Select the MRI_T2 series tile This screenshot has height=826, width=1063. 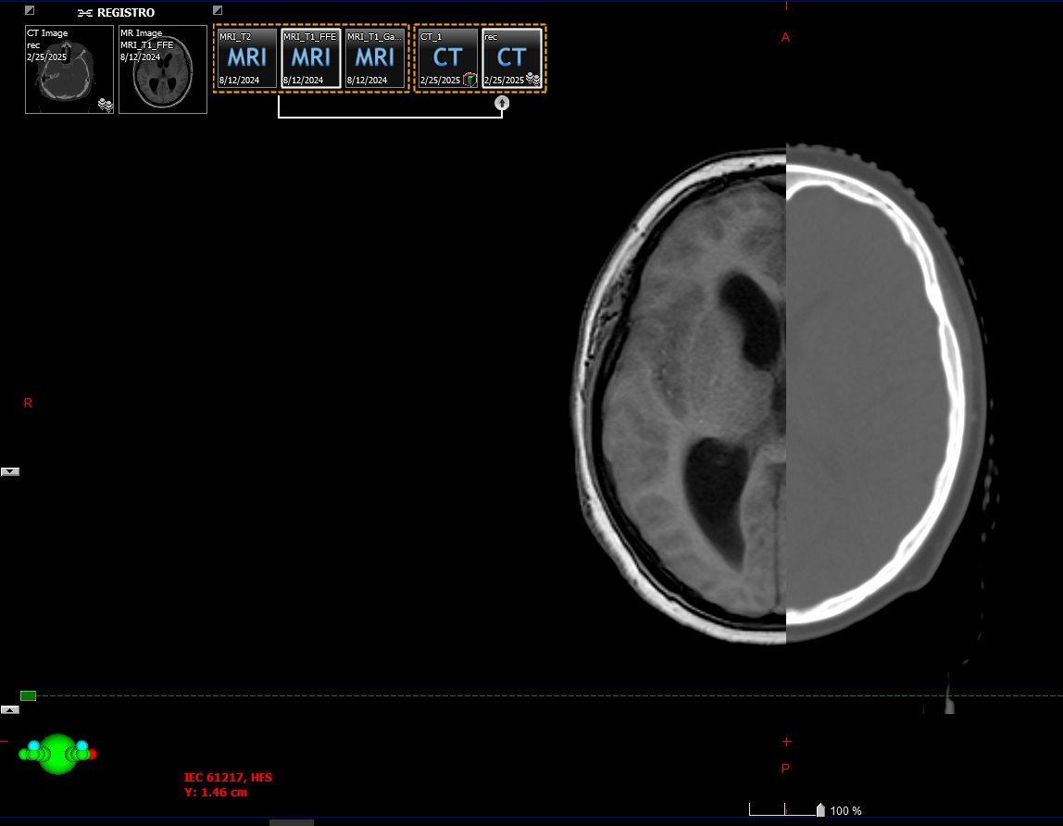[246, 58]
